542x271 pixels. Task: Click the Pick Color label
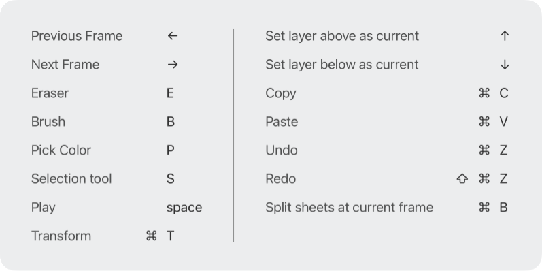(61, 150)
